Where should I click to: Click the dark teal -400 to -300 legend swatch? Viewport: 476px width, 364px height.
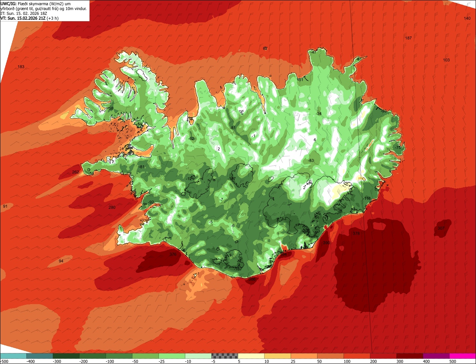pos(40,356)
